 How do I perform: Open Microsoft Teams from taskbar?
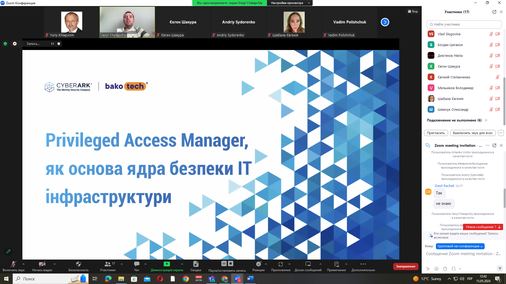(212, 279)
